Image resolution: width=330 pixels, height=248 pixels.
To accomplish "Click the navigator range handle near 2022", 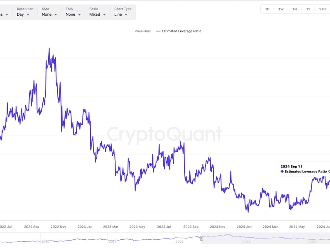I will [202, 238].
